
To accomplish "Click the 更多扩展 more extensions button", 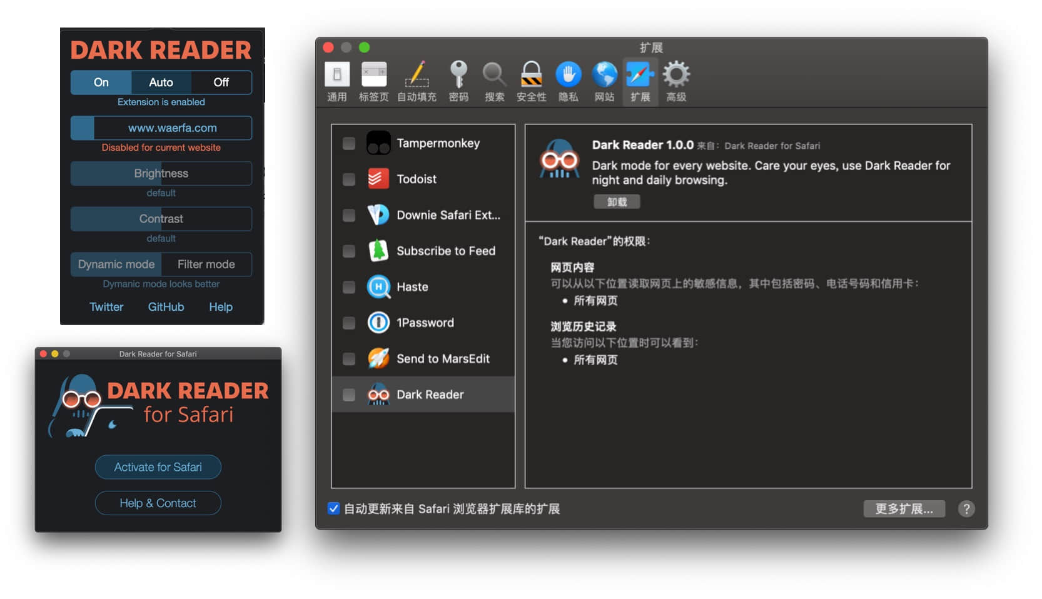I will click(x=904, y=509).
